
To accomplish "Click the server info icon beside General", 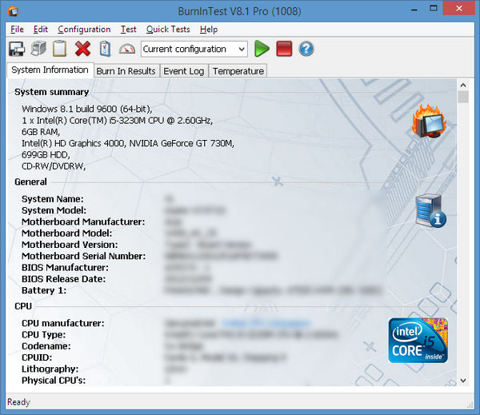I will (x=430, y=211).
